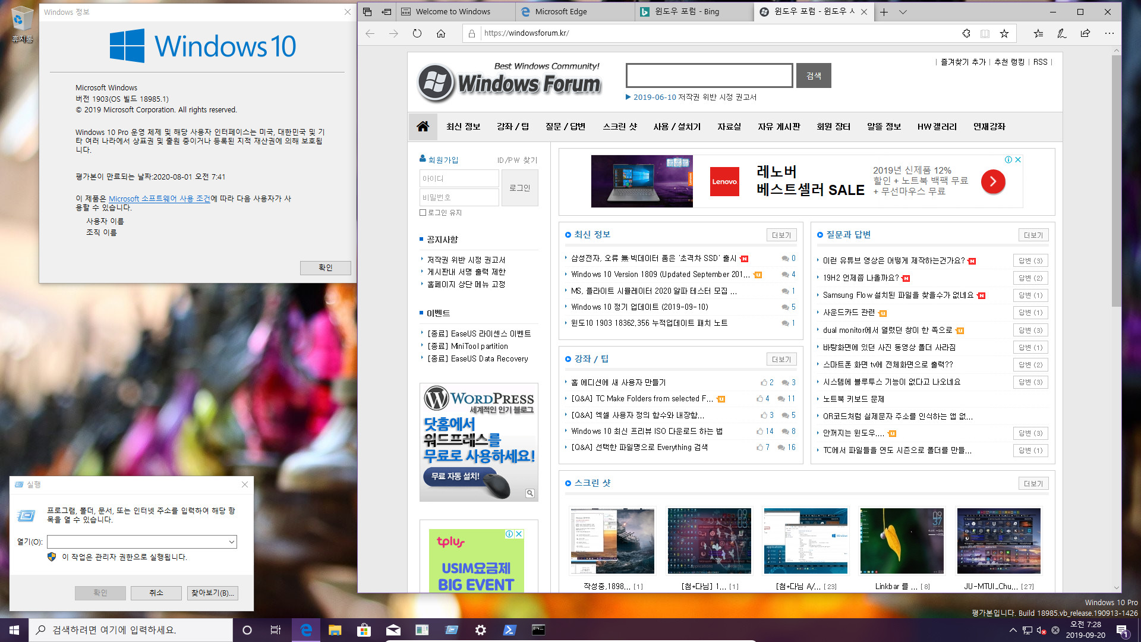Image resolution: width=1141 pixels, height=642 pixels.
Task: Expand 열기 combo box in Run dialog
Action: 232,542
